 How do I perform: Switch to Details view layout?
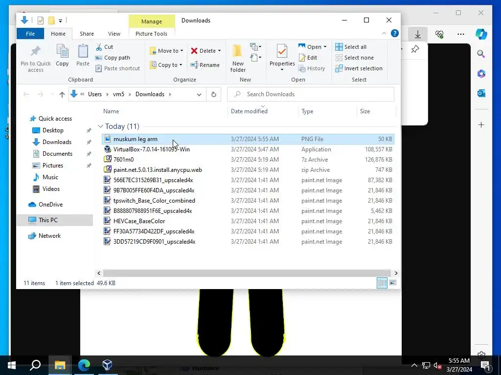point(382,283)
